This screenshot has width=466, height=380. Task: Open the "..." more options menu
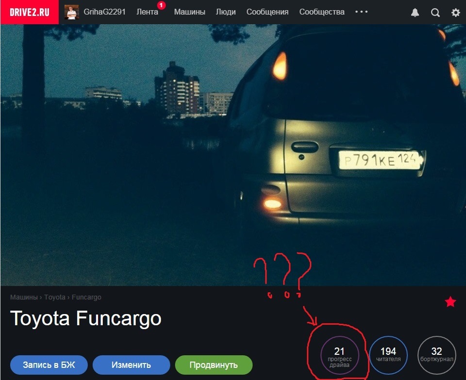(361, 12)
